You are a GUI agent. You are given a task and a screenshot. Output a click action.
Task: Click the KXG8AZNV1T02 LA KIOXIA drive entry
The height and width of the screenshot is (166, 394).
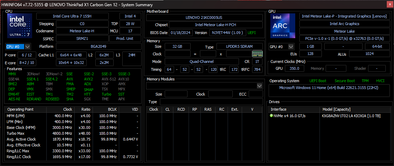point(351,116)
